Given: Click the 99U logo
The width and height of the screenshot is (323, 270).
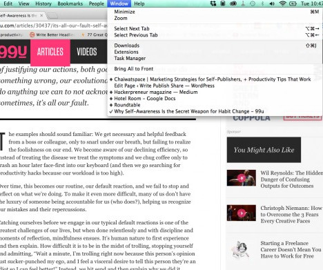Looking at the screenshot, I should click(13, 52).
